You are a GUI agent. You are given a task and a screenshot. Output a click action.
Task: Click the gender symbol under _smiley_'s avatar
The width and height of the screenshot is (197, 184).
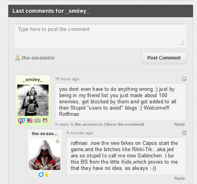pos(22,121)
